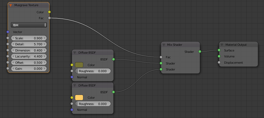
Task: Collapse the upper Diffuse BSDF node
Action: (x=75, y=53)
